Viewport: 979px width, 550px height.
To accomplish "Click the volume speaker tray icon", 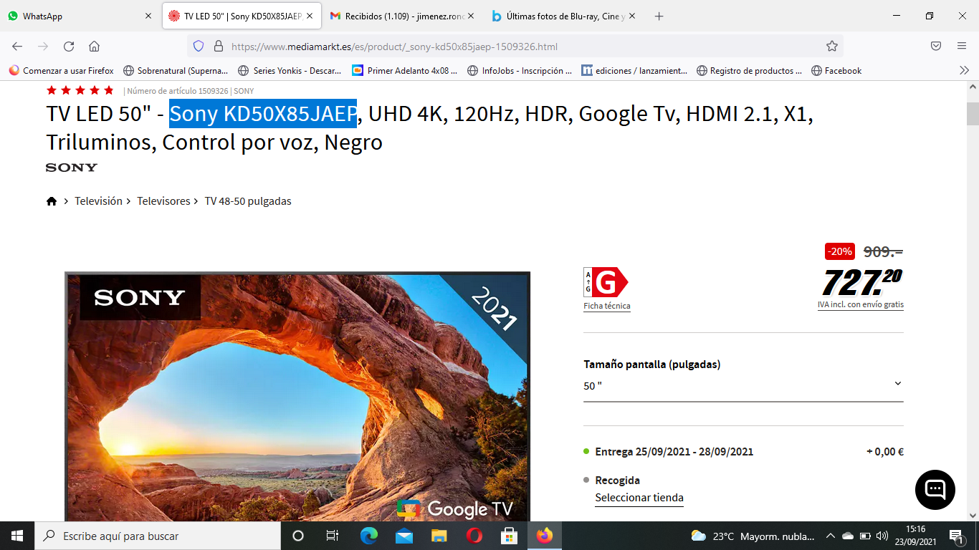I will click(882, 536).
